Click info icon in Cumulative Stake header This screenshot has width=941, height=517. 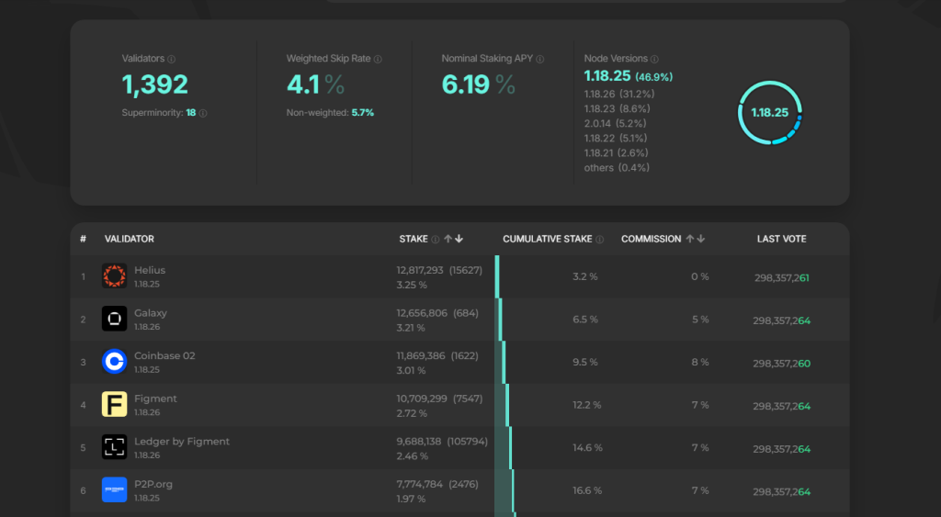click(x=600, y=240)
